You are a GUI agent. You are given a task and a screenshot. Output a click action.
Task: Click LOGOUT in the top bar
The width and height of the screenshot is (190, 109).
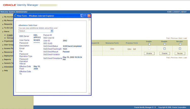coord(176,12)
